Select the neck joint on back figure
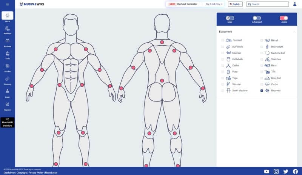 (162, 42)
